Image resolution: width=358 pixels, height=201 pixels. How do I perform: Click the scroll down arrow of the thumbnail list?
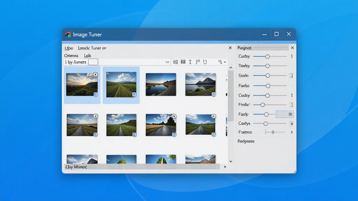[231, 161]
